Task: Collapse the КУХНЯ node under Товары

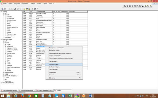Action: point(3,15)
